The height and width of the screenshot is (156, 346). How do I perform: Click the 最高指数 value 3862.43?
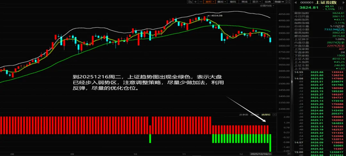point(339,32)
